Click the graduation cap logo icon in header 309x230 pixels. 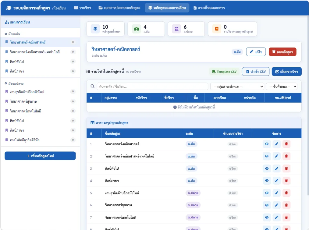9,8
